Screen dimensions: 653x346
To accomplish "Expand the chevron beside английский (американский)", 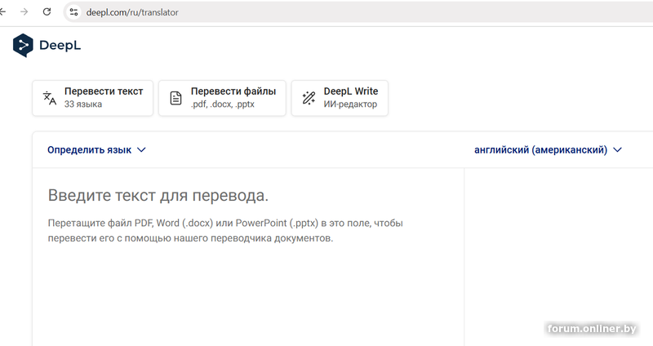I will [617, 150].
